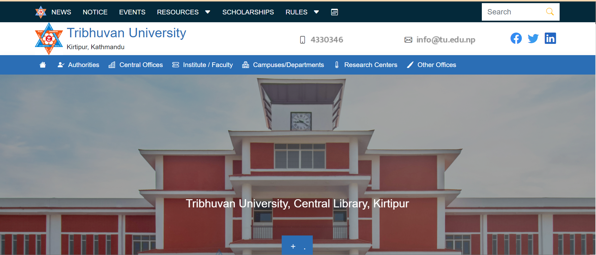Open the NOTICE menu item
Screen dimensions: 596x255
coord(95,12)
